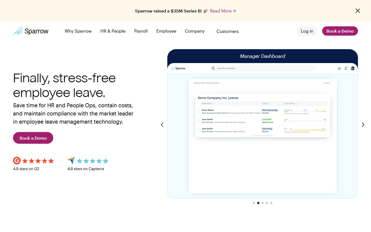Click the More Upcoming leave badge
The height and width of the screenshot is (232, 371).
click(270, 110)
